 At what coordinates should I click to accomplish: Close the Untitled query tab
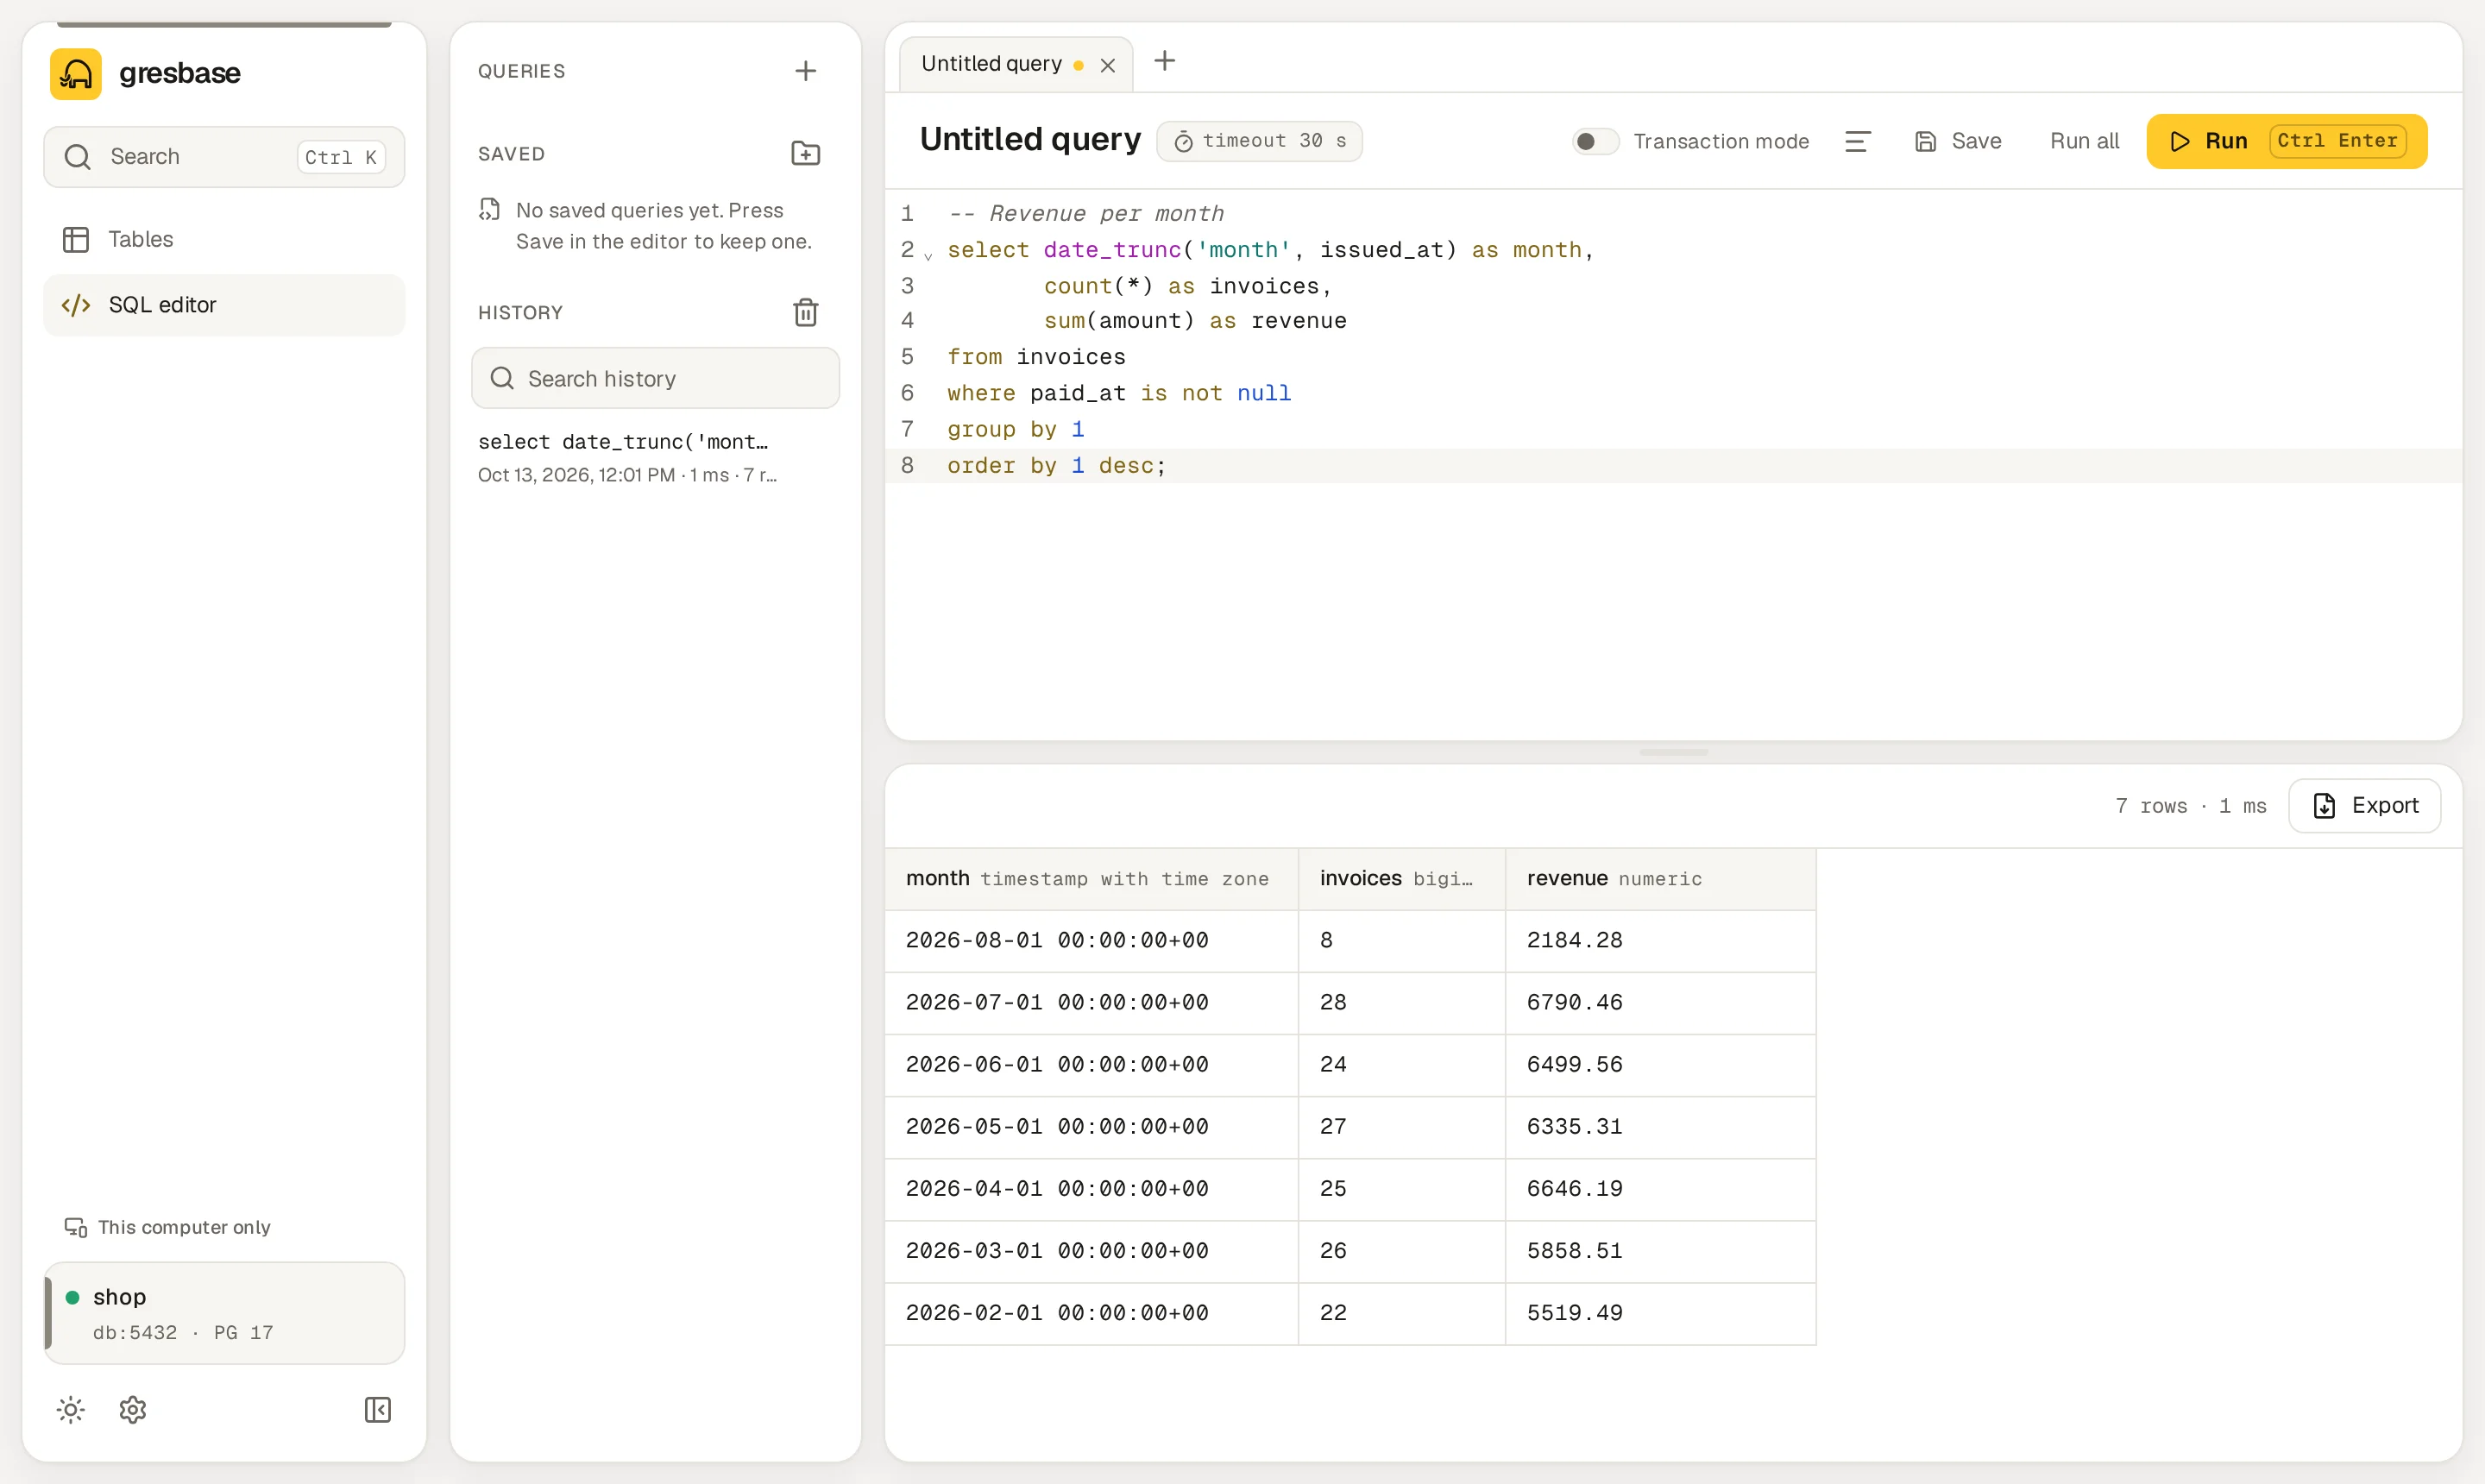coord(1107,65)
